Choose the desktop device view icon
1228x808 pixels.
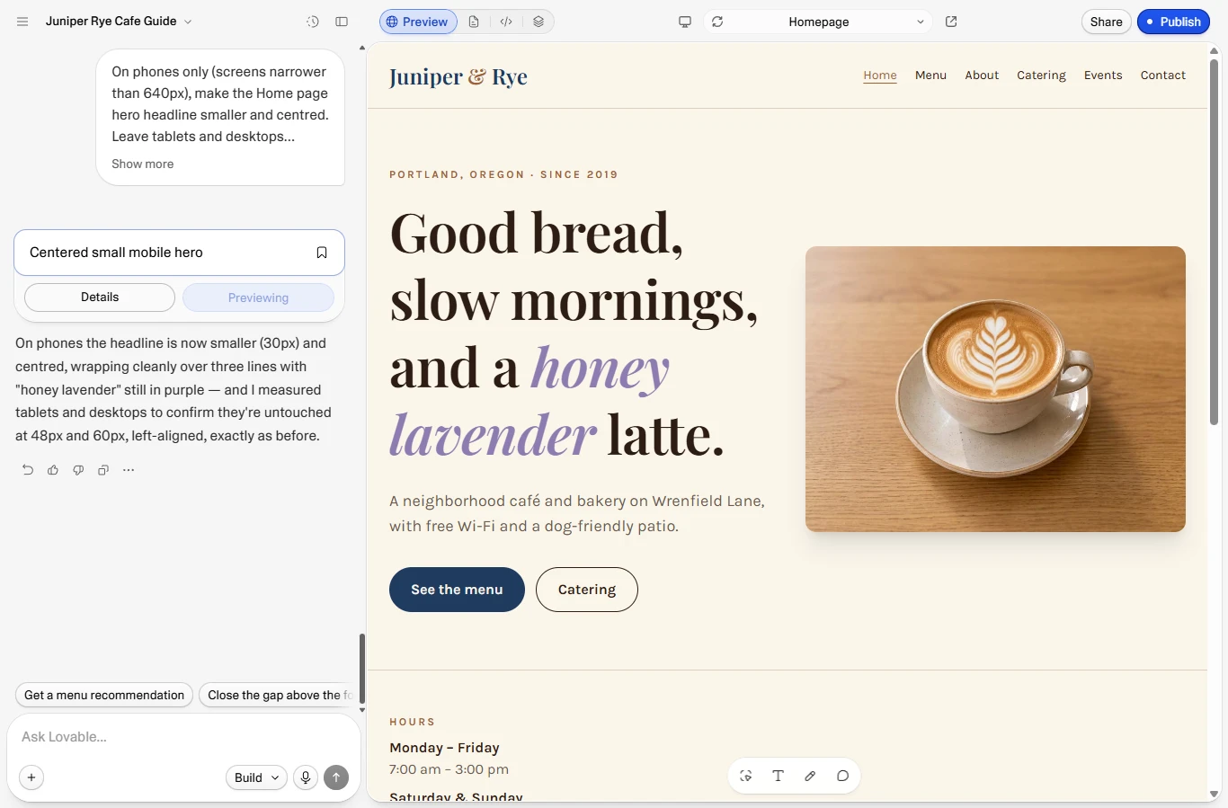[685, 22]
